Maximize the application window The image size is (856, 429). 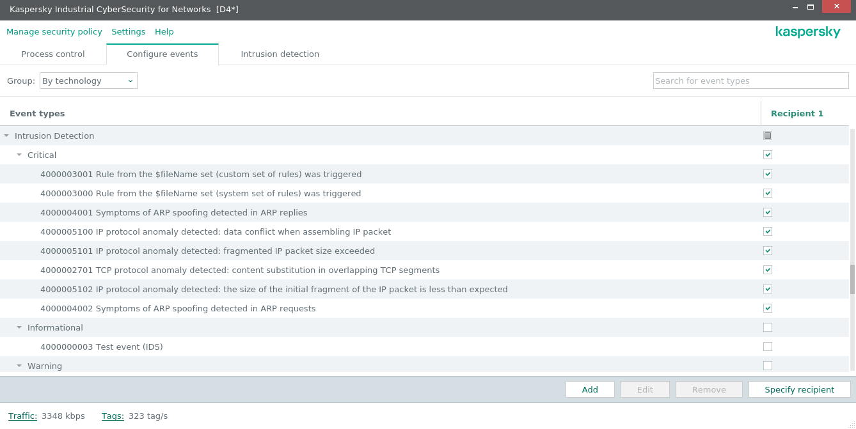click(811, 7)
